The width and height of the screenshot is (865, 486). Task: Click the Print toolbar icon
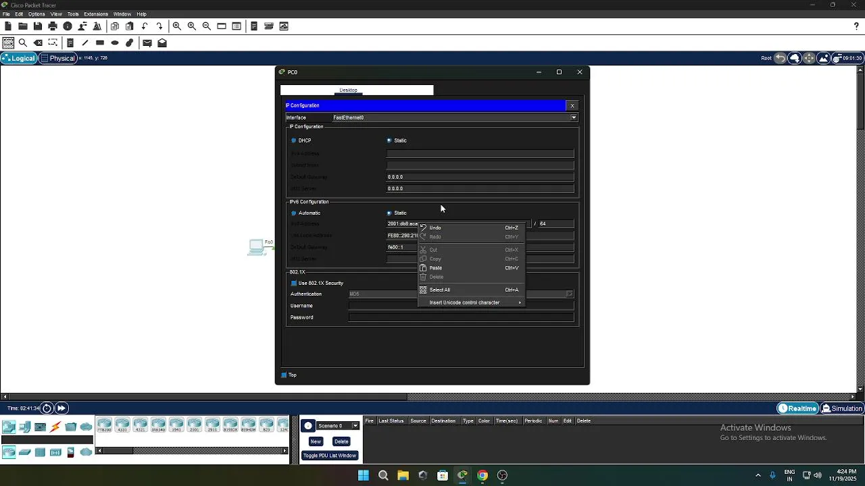point(53,26)
